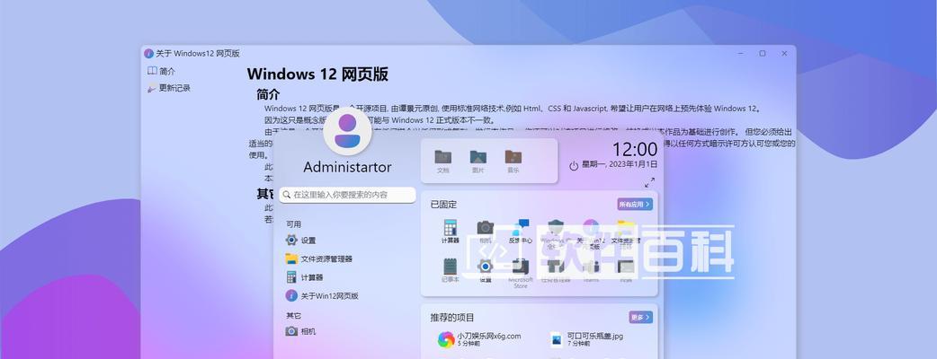
Task: Close the 关于 Windows12 网页版 window
Action: [785, 53]
